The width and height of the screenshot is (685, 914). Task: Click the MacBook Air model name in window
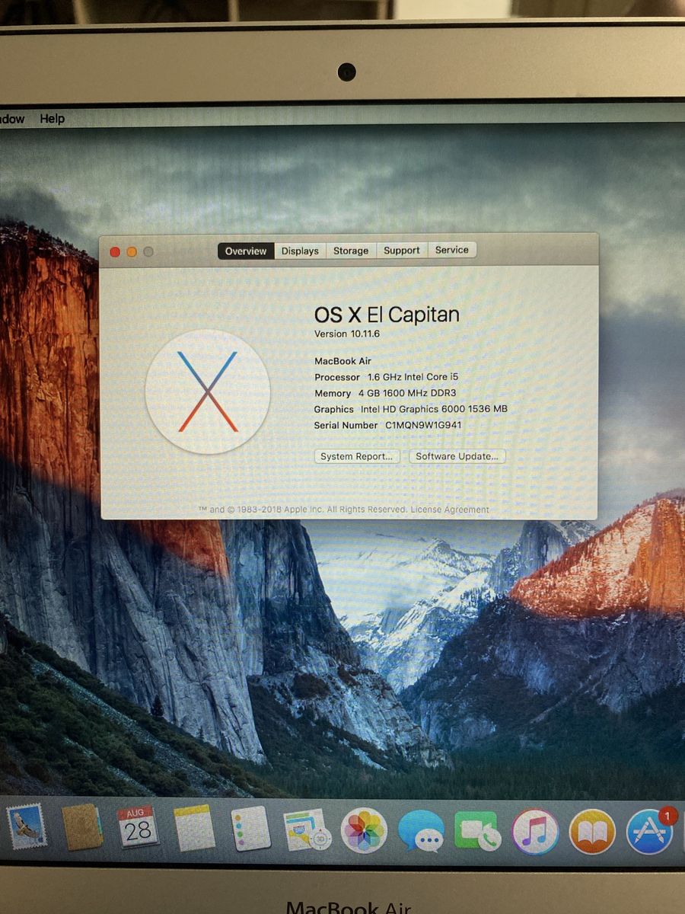[x=343, y=361]
